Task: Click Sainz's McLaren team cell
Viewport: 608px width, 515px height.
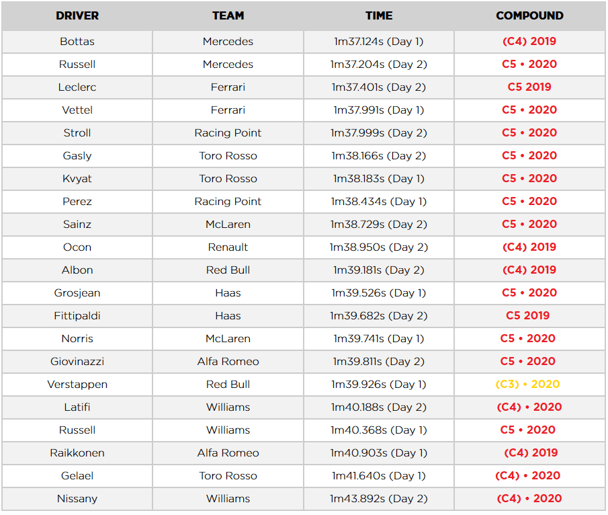Action: (x=228, y=225)
